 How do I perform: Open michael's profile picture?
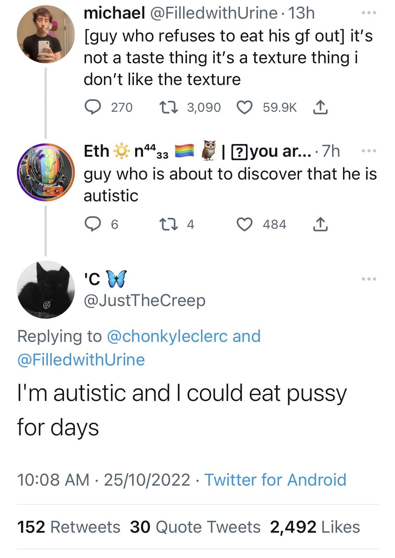[46, 34]
